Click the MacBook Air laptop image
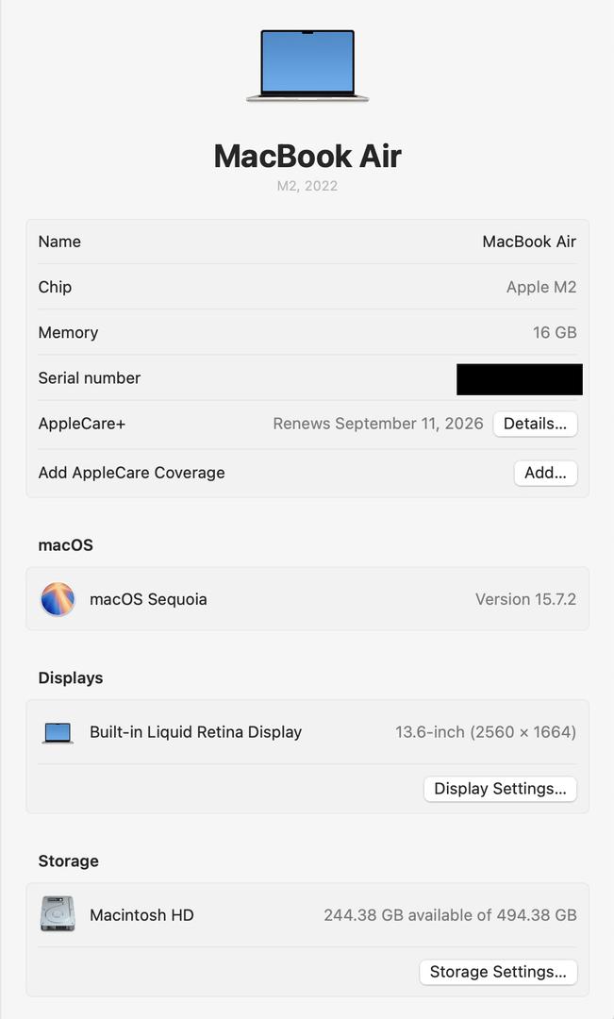Screen dimensions: 614x1019 click(307, 65)
